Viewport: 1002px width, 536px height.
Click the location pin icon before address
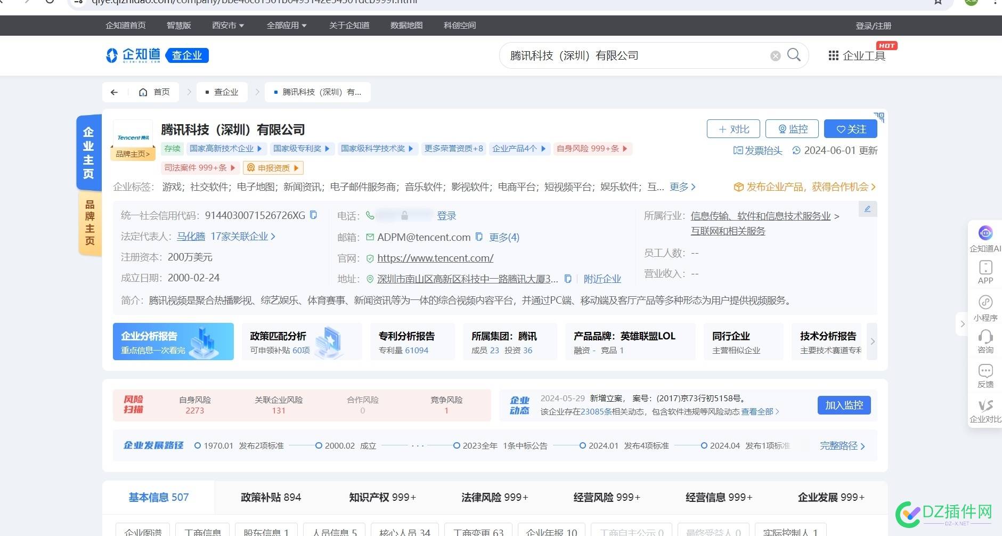370,279
